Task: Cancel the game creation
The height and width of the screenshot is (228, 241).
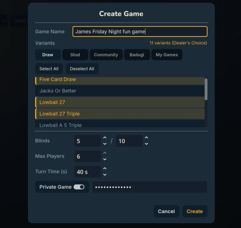Action: tap(166, 211)
